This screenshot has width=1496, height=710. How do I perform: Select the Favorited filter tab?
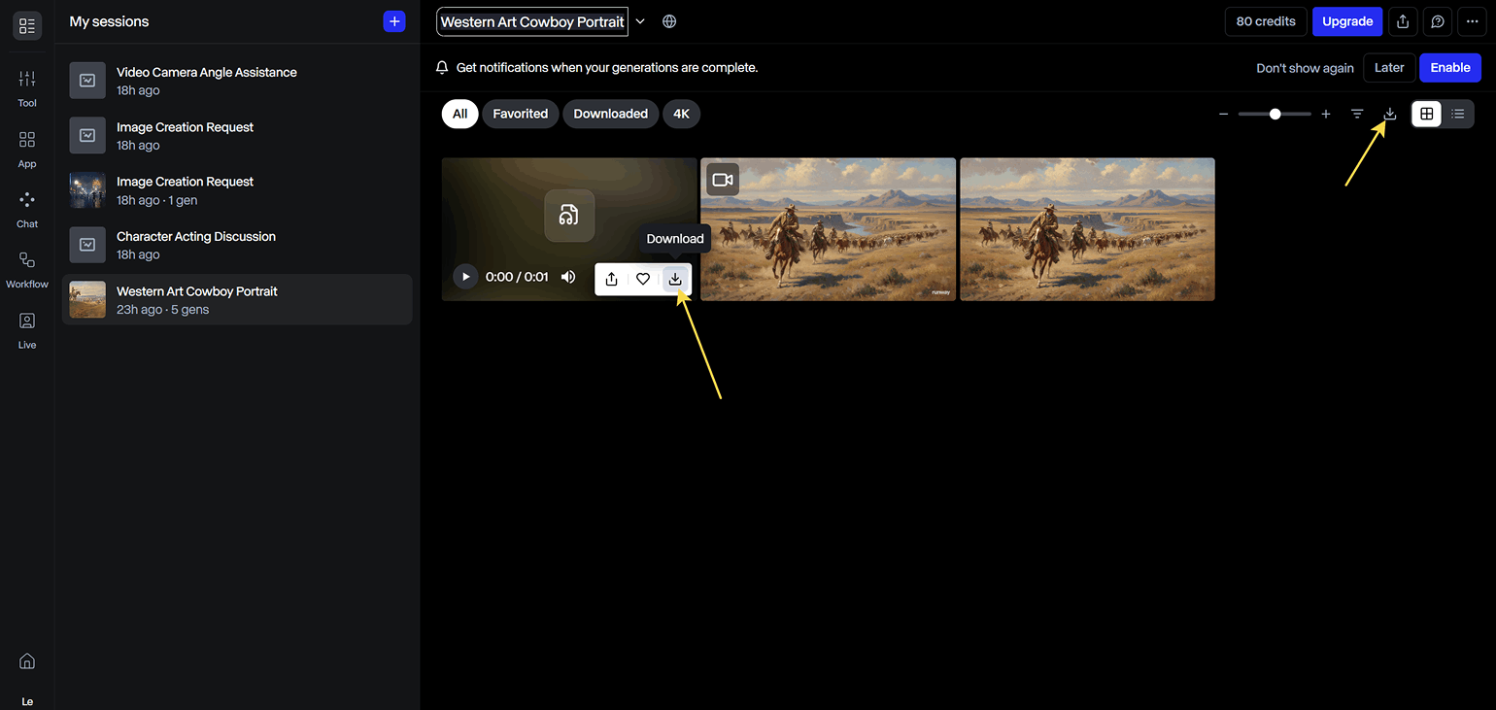pos(520,114)
